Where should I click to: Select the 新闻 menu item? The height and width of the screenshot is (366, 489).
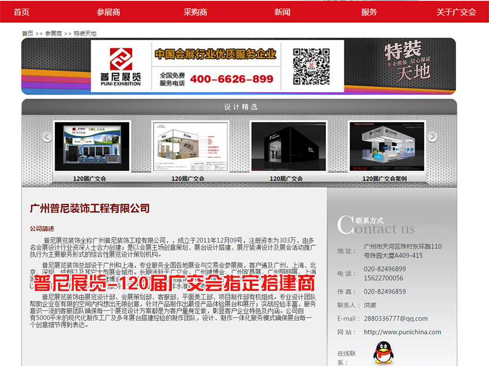point(282,12)
